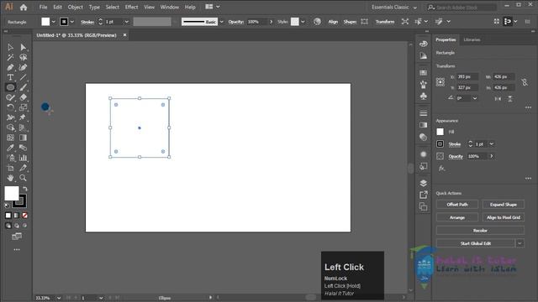
Task: Pick the Paintbrush tool
Action: click(x=23, y=87)
